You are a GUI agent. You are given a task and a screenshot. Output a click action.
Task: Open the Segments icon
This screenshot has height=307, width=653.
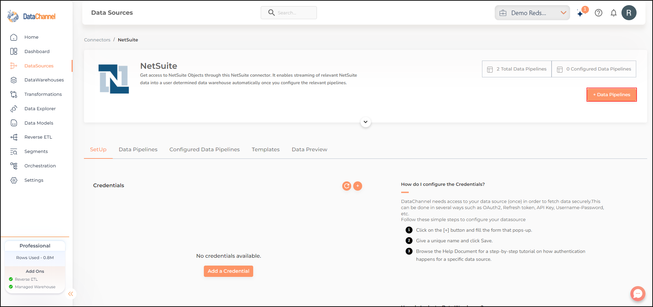pyautogui.click(x=14, y=151)
